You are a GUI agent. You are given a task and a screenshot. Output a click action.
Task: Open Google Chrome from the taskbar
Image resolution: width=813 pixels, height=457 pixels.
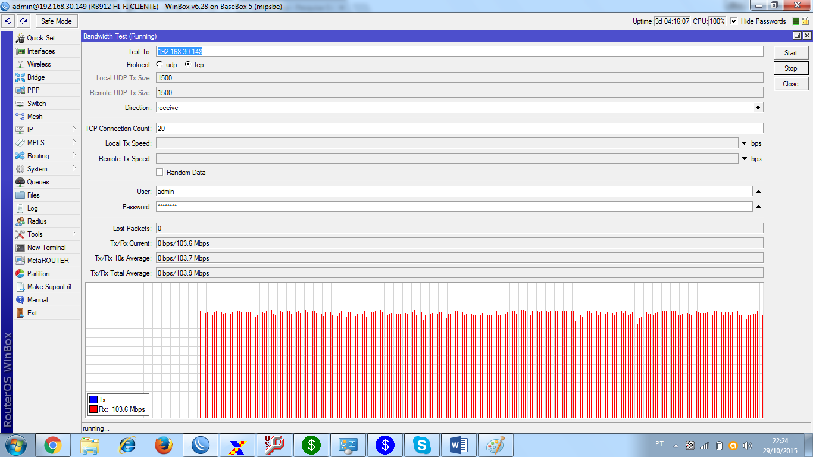point(53,445)
